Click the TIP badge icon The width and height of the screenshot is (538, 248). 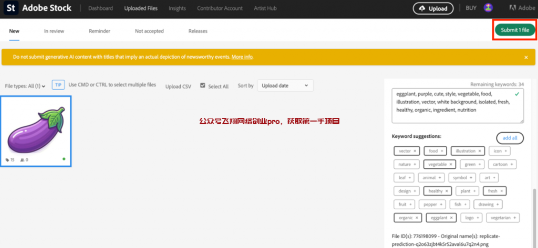58,85
